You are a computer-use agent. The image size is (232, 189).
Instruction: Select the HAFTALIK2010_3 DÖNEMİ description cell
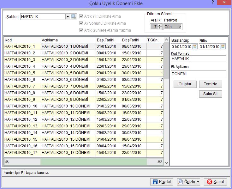[68, 60]
